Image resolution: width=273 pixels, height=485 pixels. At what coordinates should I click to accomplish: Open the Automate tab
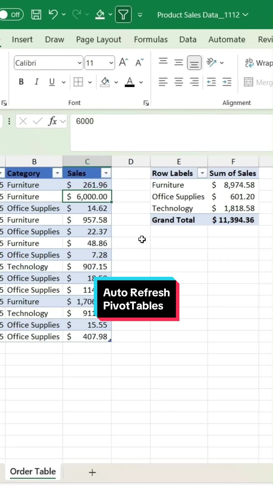(227, 39)
